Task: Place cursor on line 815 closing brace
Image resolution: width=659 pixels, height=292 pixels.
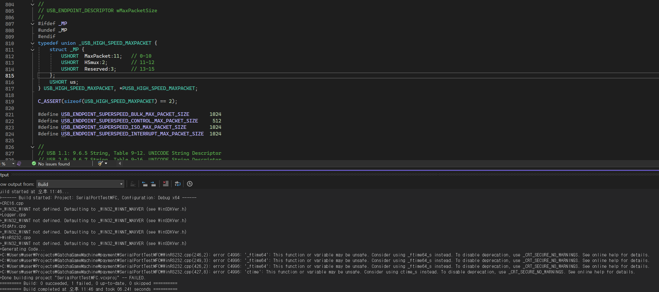Action: [x=51, y=75]
